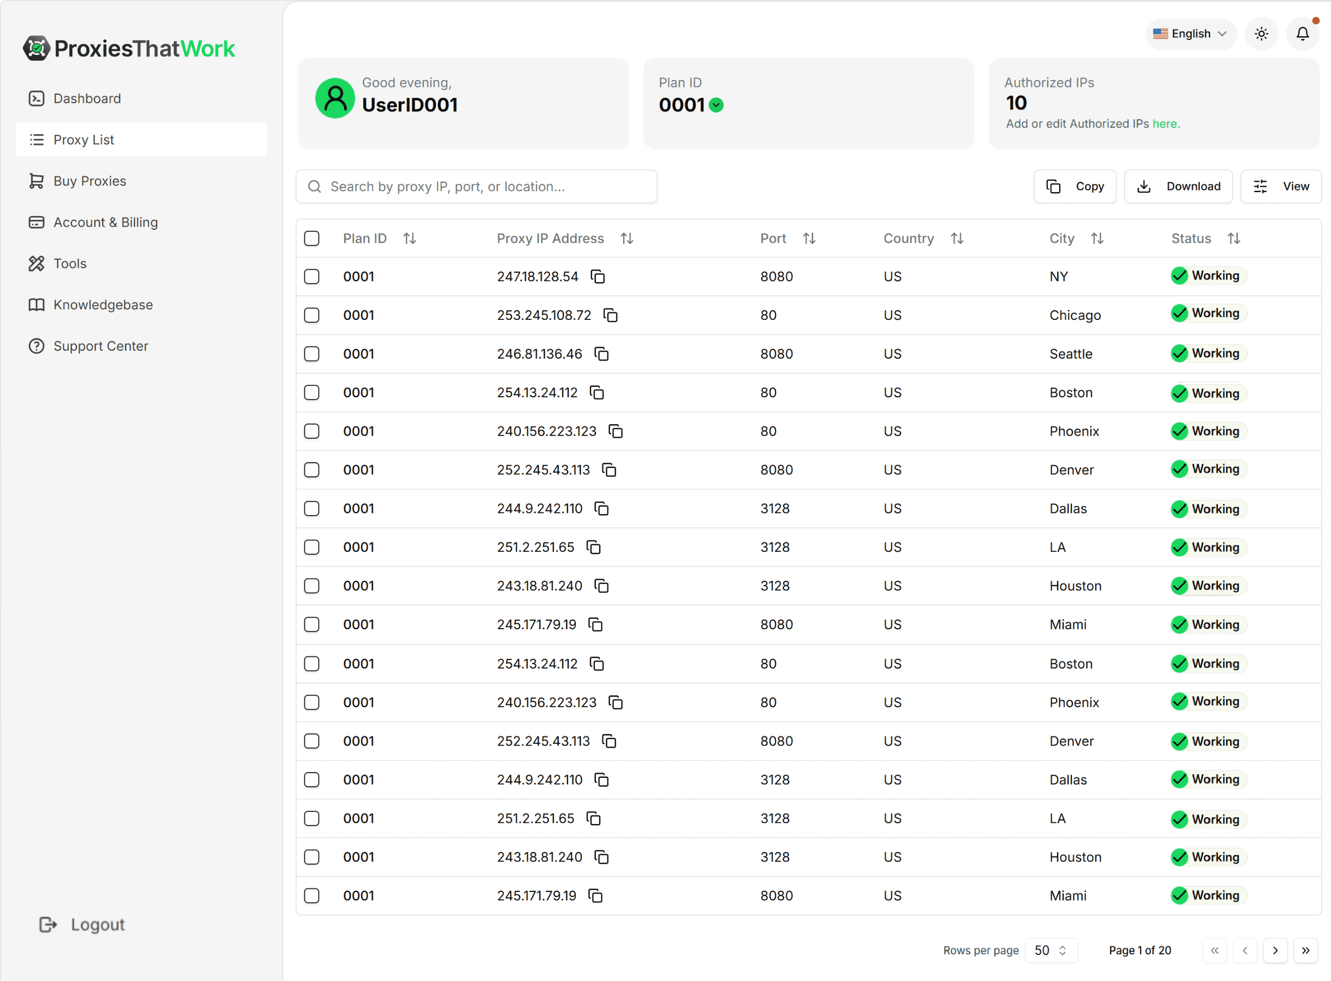Follow the Authorized IPs 'here' link
Screen dimensions: 1331x981
[1164, 124]
